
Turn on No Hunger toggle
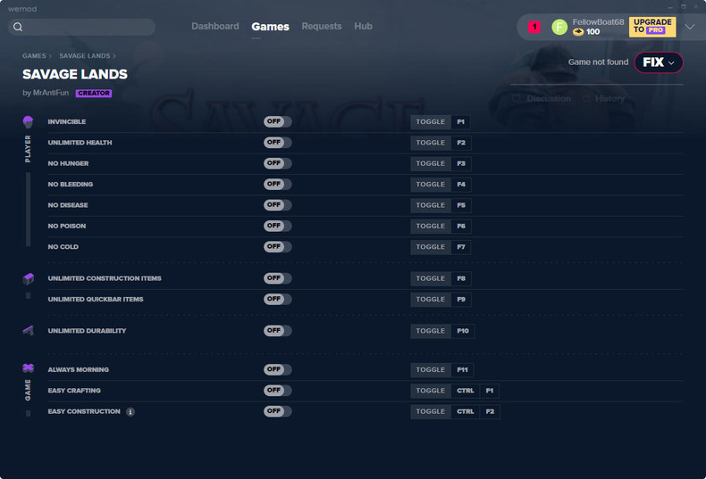278,163
